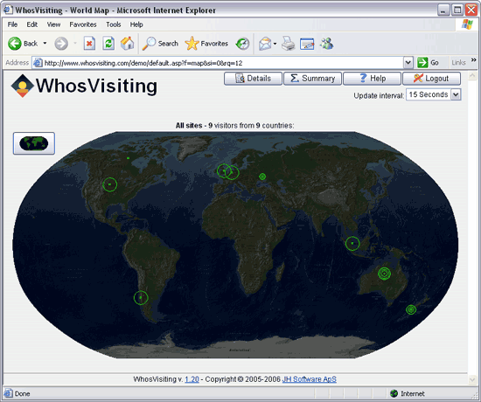Open the Edit menu
The width and height of the screenshot is (481, 402).
(31, 24)
